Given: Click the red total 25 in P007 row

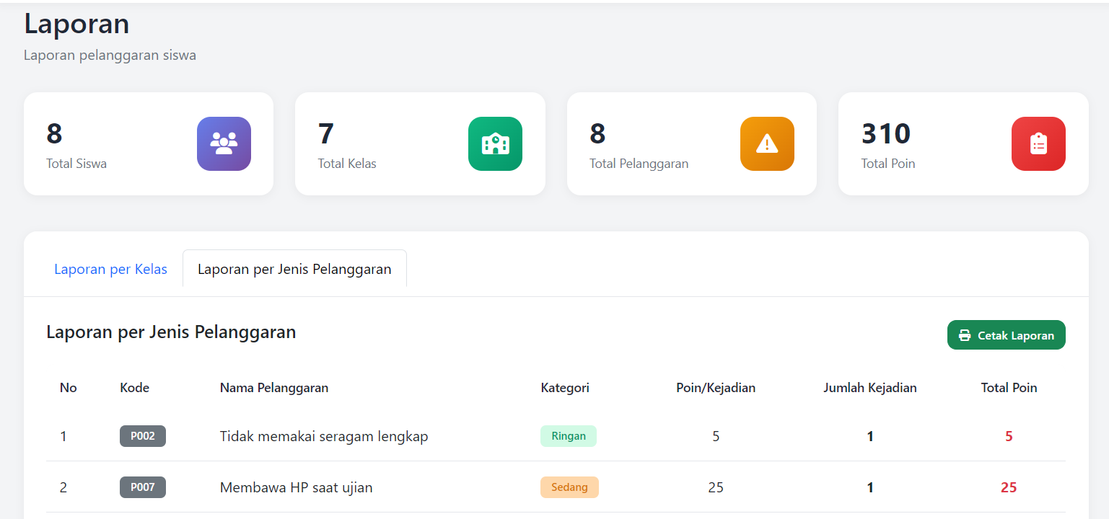Looking at the screenshot, I should [x=1009, y=487].
